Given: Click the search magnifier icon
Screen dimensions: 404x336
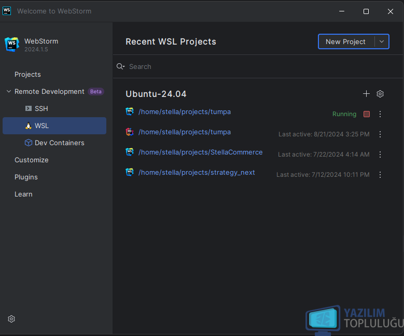Looking at the screenshot, I should 120,66.
